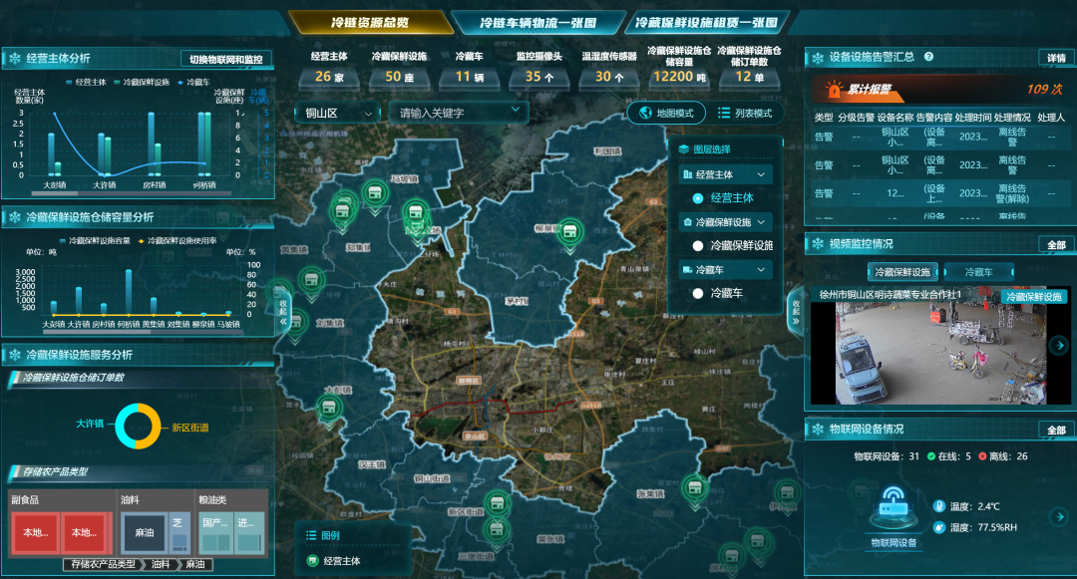The height and width of the screenshot is (579, 1077).
Task: Click the 详情 button in the alarm summary
Action: coord(1053,58)
